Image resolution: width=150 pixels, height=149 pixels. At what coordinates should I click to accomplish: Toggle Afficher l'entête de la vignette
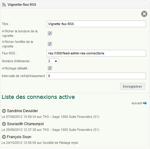coord(50,44)
